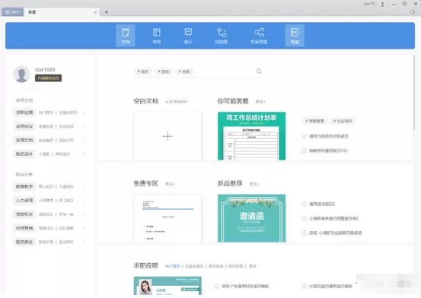The height and width of the screenshot is (298, 421).
Task: Open first template link beside 周工作总结计划表 thumbnail
Action: pos(325,136)
